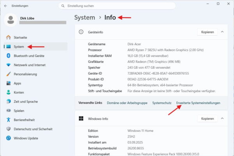
Task: Open the Dirk Löbe profile avatar
Action: (x=11, y=20)
